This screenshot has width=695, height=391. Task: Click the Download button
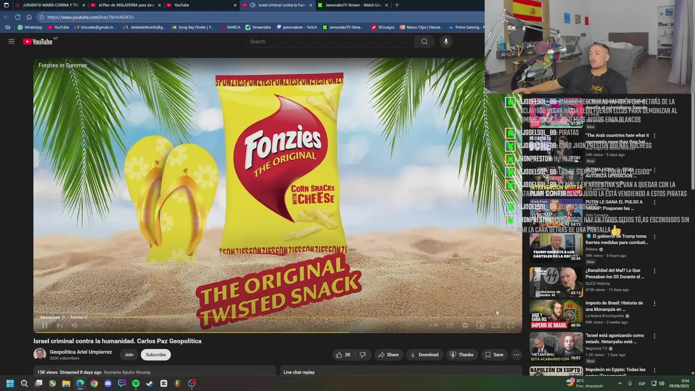[425, 355]
